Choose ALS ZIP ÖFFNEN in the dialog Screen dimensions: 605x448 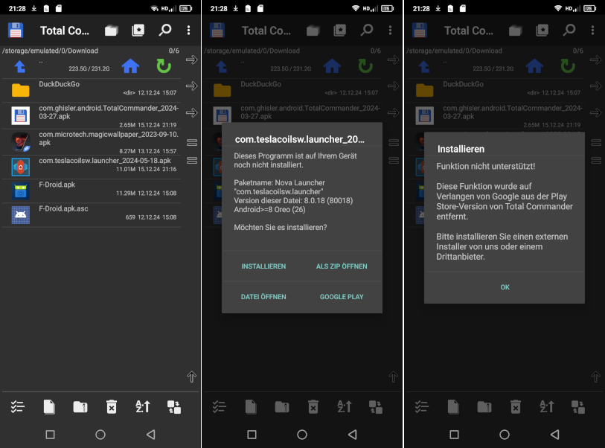click(342, 266)
